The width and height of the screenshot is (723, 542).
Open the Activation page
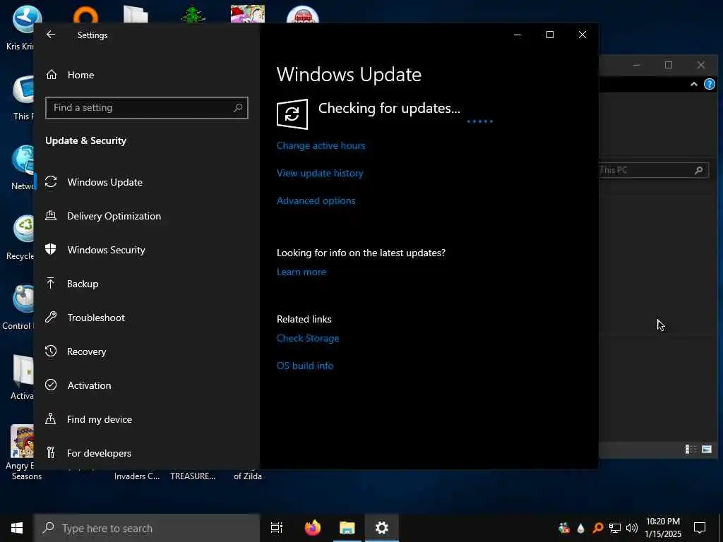click(x=147, y=385)
